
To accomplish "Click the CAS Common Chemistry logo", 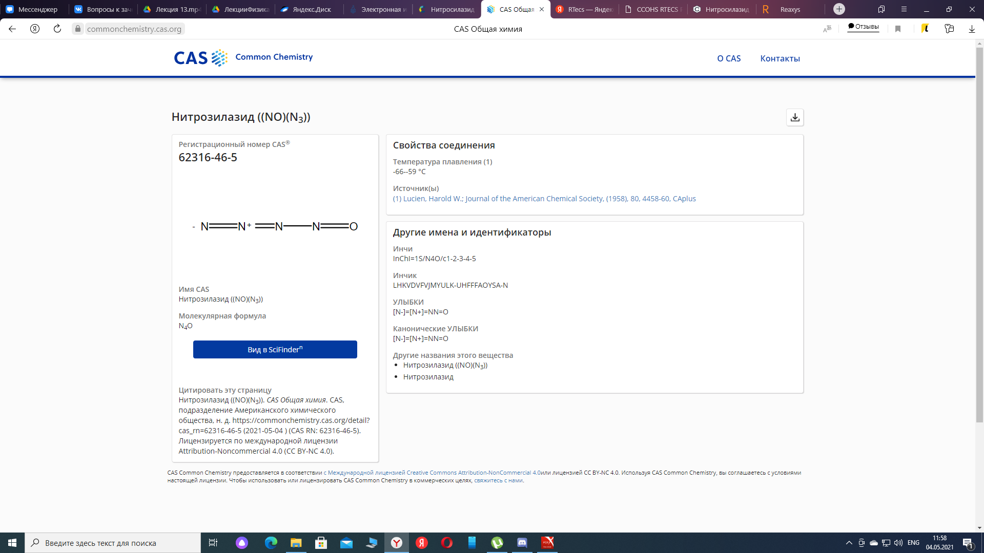I will pos(243,57).
